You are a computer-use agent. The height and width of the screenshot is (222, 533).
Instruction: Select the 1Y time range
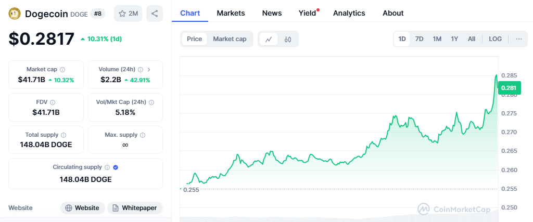454,39
